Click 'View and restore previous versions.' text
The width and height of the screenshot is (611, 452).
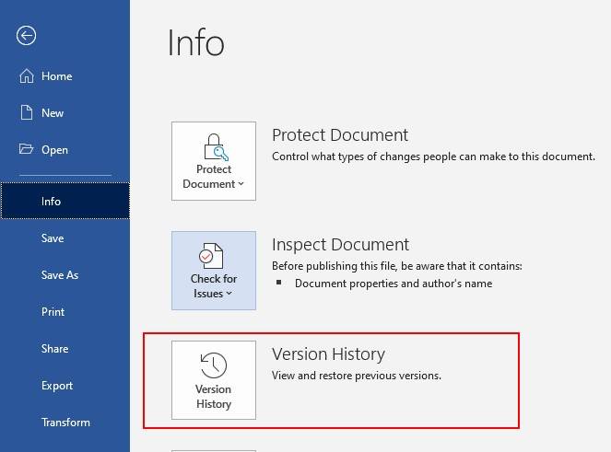click(x=357, y=376)
